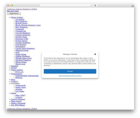
Task: Open the Santa Clara location link
Action: pyautogui.click(x=20, y=87)
